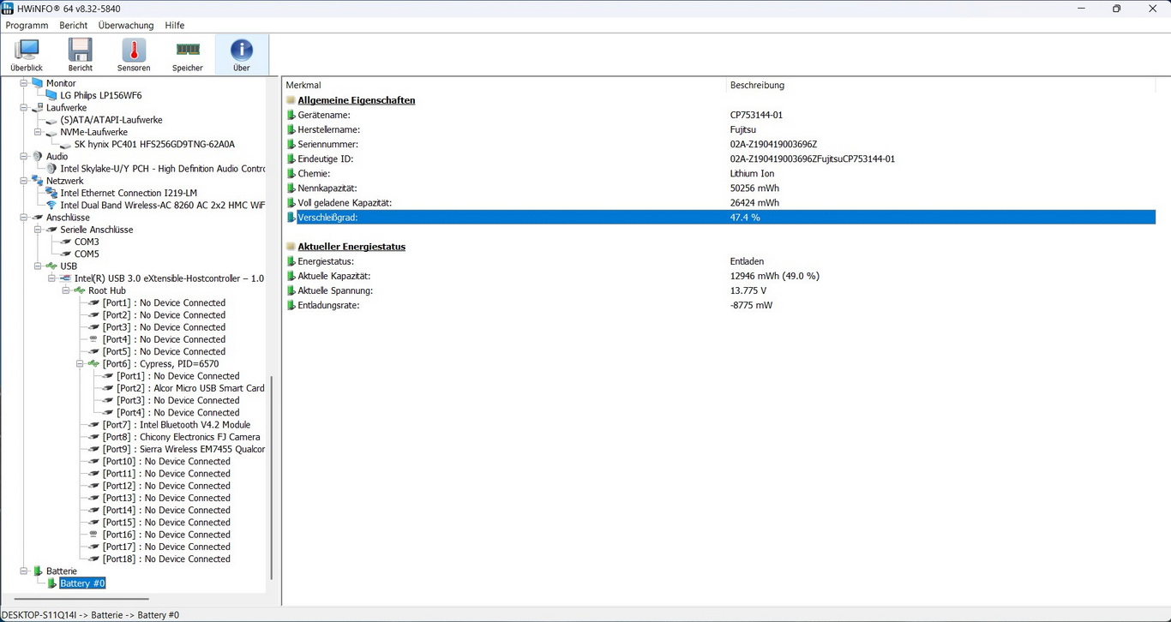Open the Hilfe menu

point(174,26)
